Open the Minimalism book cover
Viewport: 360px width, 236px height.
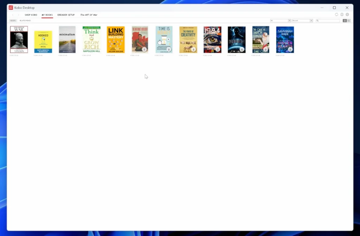click(x=67, y=40)
